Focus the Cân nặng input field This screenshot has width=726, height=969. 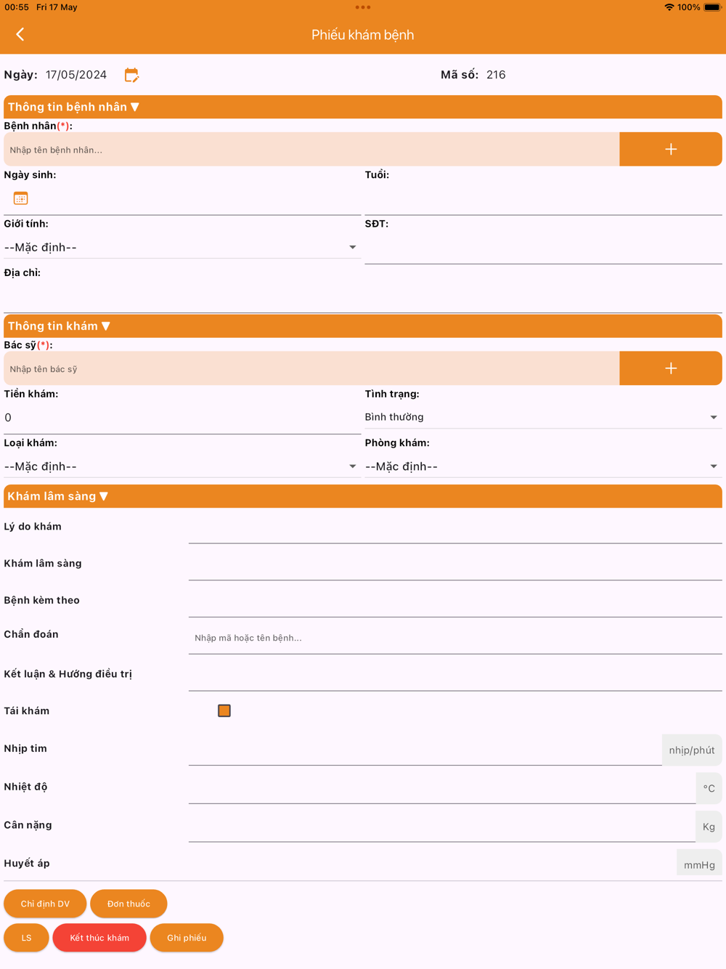click(x=442, y=827)
